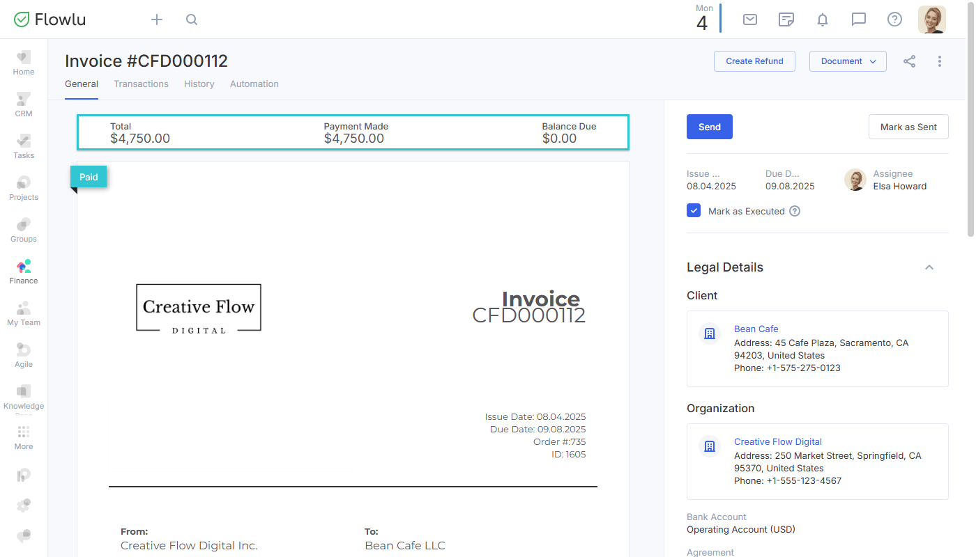Screen dimensions: 976x557
Task: Open the help question mark icon
Action: click(x=894, y=19)
